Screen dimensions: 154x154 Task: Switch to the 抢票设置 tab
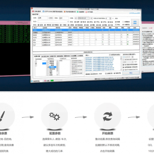(37, 56)
